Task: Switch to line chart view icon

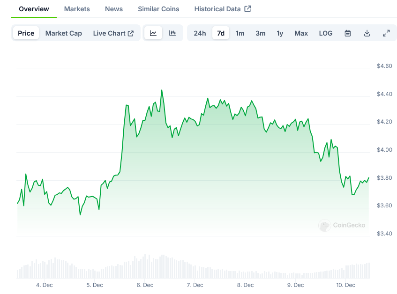Action: click(x=153, y=33)
